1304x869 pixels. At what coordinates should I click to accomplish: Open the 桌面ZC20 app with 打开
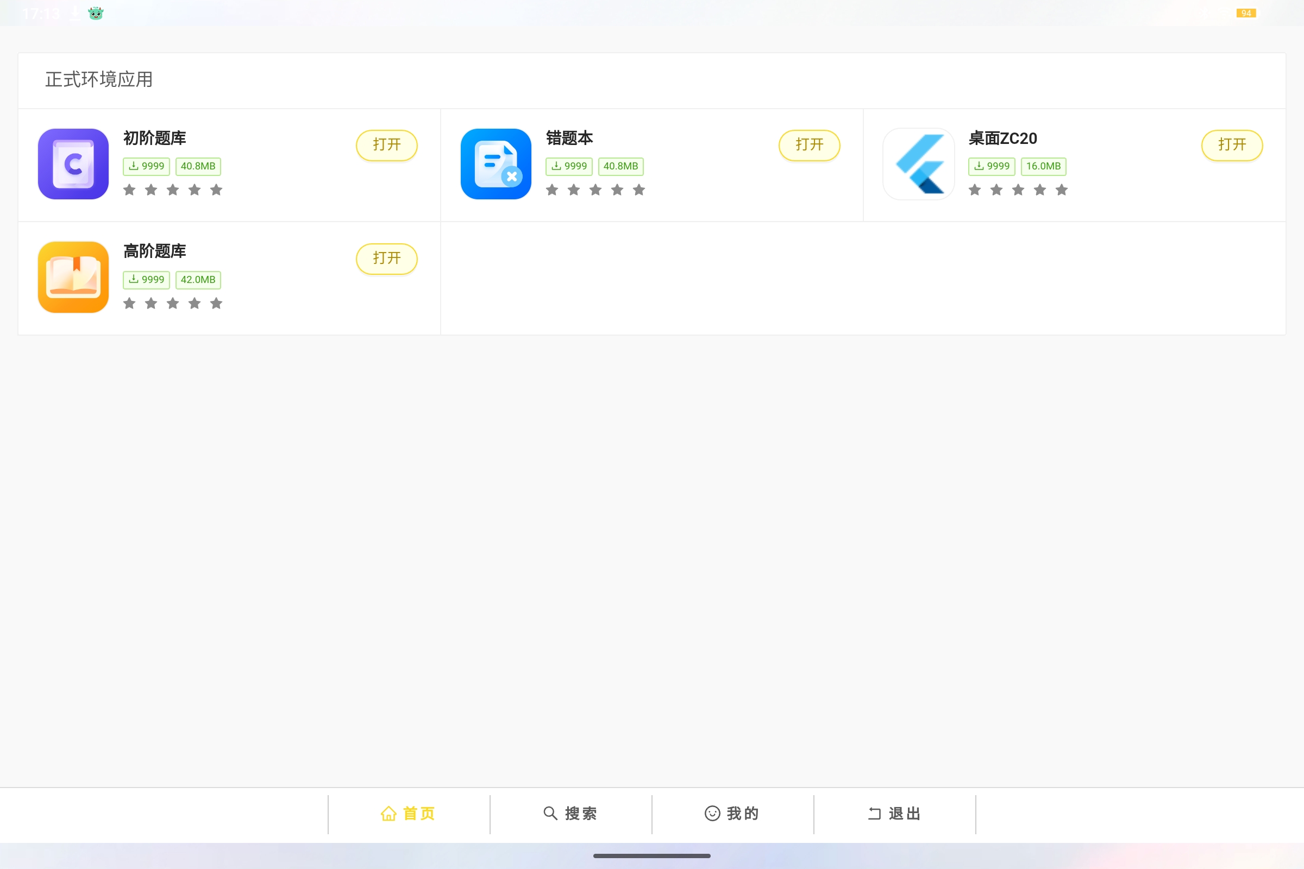point(1231,145)
